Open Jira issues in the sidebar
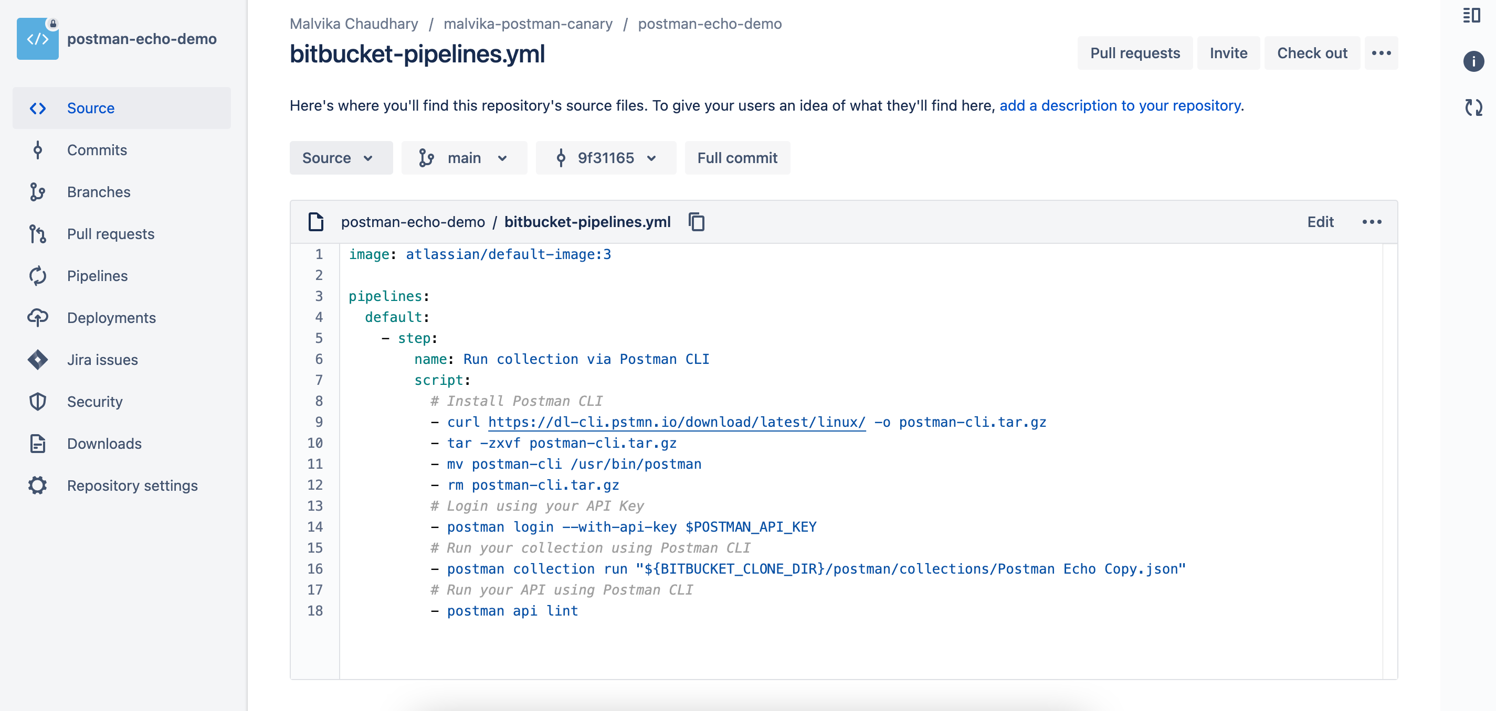The height and width of the screenshot is (711, 1496). click(x=122, y=360)
